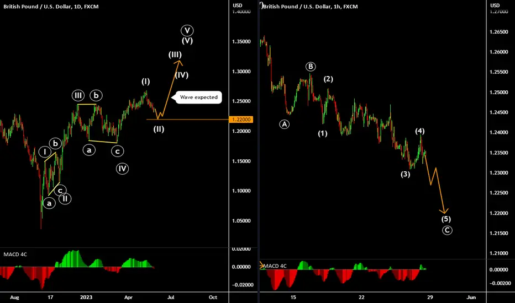Click the 'MACD 4C' indicator label on the daily chart
The width and height of the screenshot is (515, 303).
tap(15, 254)
